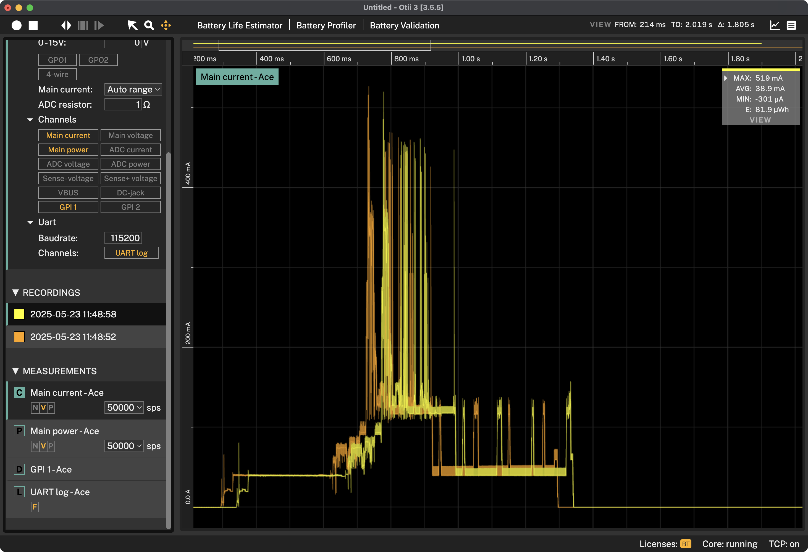Image resolution: width=808 pixels, height=552 pixels.
Task: Toggle the GPO2 button
Action: click(98, 60)
